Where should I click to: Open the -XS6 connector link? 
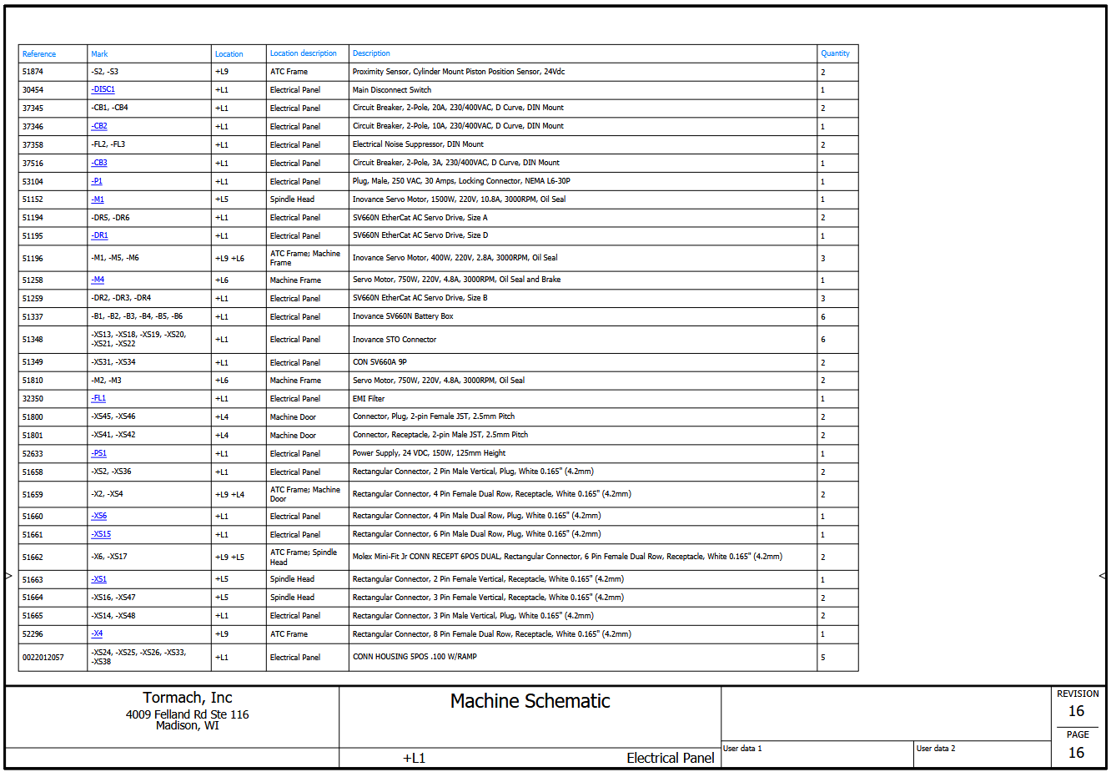coord(99,516)
